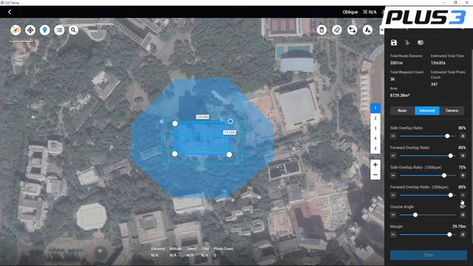Click the 8729.38m² area value
The height and width of the screenshot is (266, 473).
point(400,95)
